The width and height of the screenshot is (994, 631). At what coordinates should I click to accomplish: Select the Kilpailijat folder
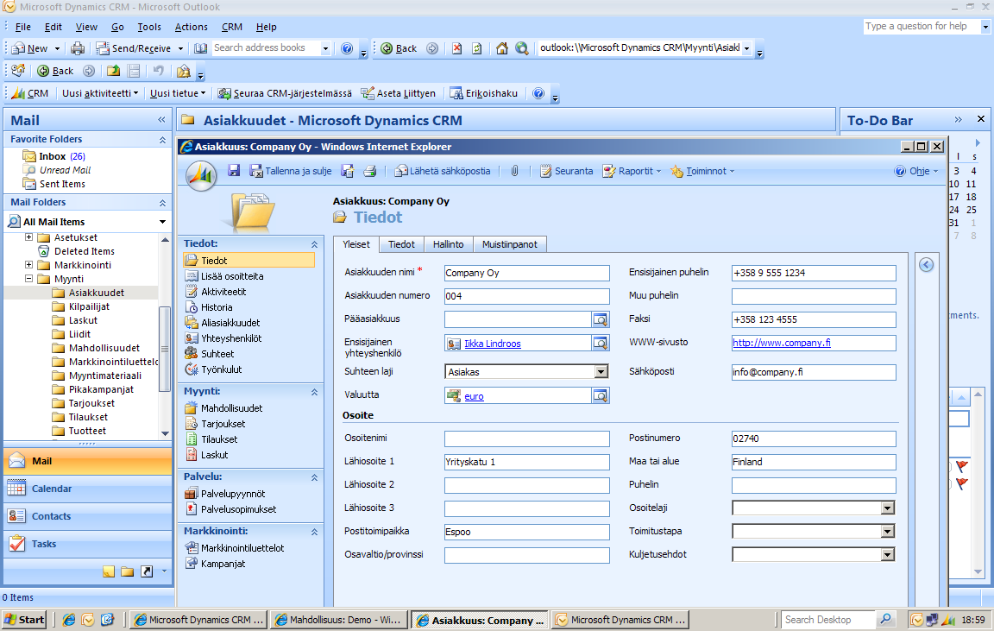(x=89, y=306)
